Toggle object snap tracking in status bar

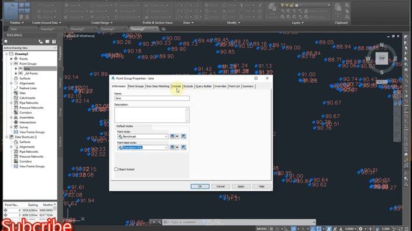coord(312,228)
